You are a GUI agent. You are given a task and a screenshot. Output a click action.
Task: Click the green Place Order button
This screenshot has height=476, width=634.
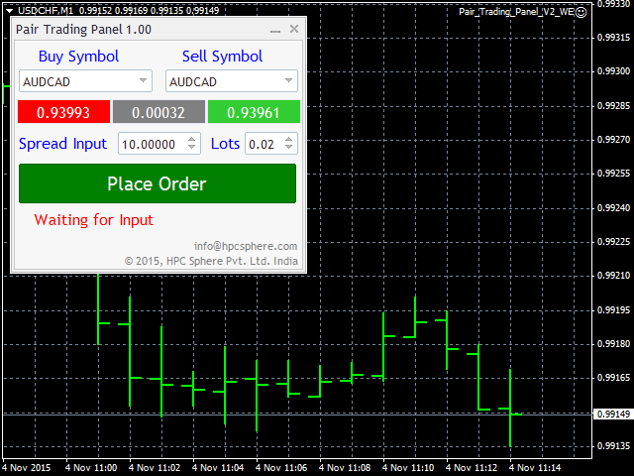click(x=158, y=183)
